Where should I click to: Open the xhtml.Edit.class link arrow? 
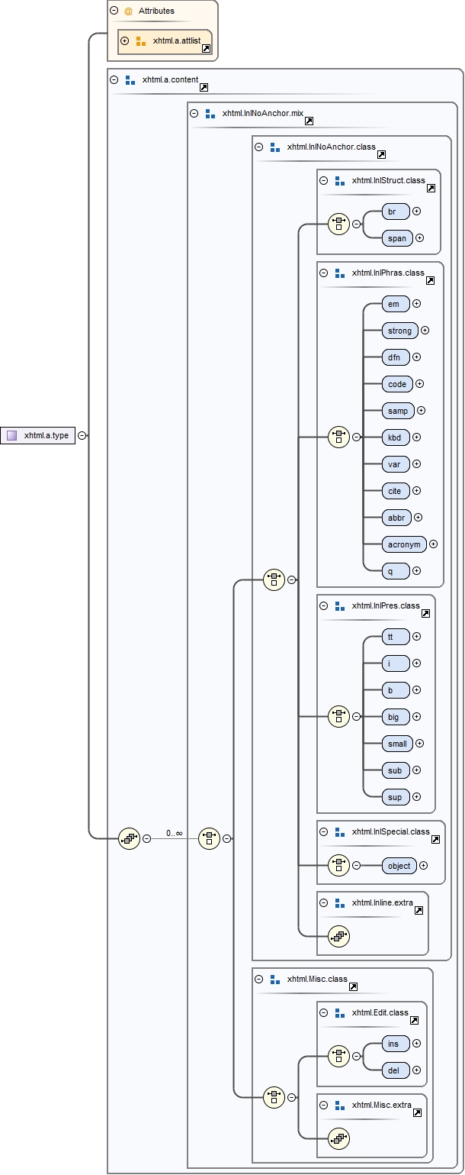(414, 1020)
